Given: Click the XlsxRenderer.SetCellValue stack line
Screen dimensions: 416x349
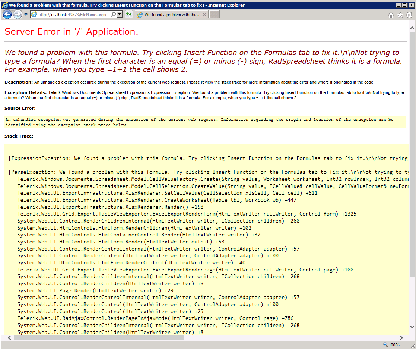Looking at the screenshot, I should pos(168,193).
